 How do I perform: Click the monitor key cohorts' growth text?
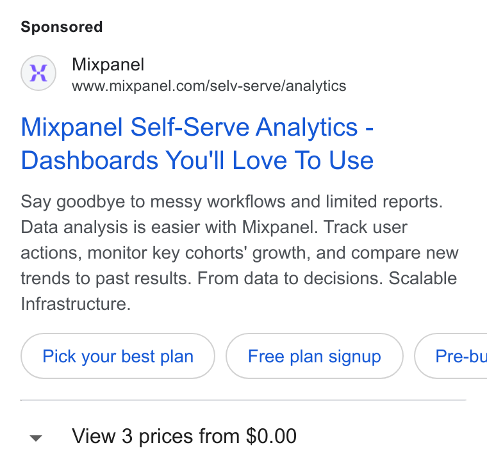(x=199, y=253)
